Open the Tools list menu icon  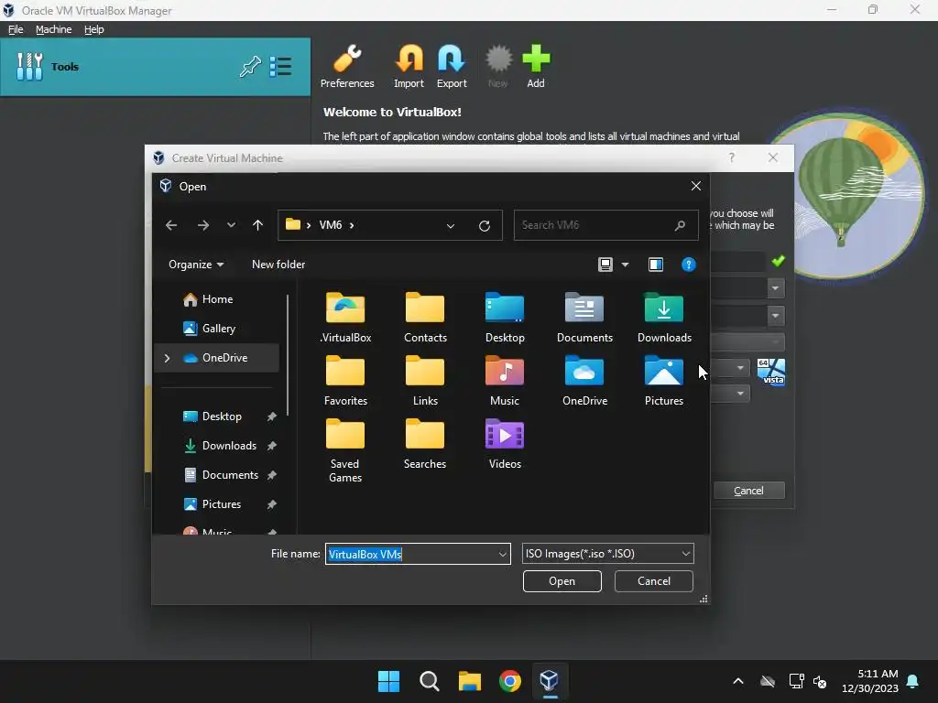tap(280, 66)
